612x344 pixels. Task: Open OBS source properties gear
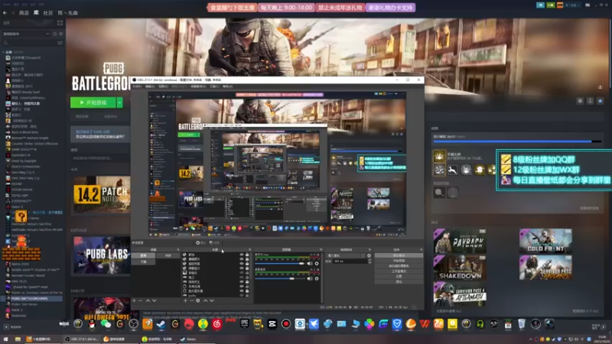coord(198,300)
